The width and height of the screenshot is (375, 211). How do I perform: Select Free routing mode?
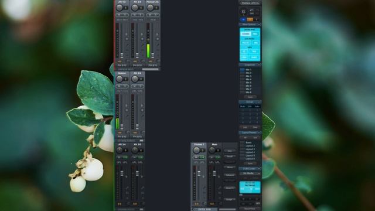click(255, 34)
